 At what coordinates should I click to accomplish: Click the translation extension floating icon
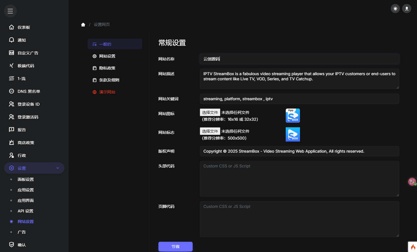click(x=412, y=181)
